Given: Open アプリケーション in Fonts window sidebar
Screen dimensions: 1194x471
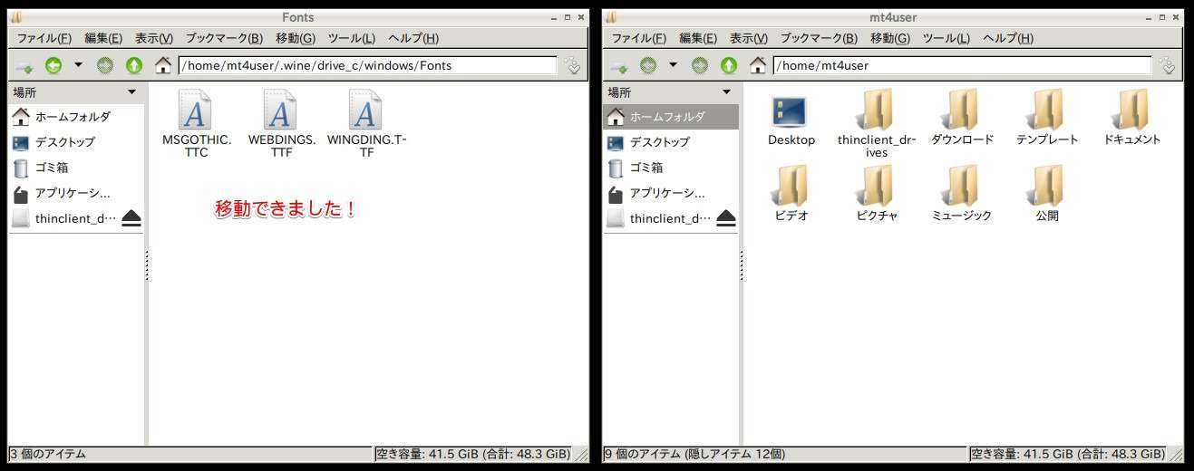Looking at the screenshot, I should (76, 193).
